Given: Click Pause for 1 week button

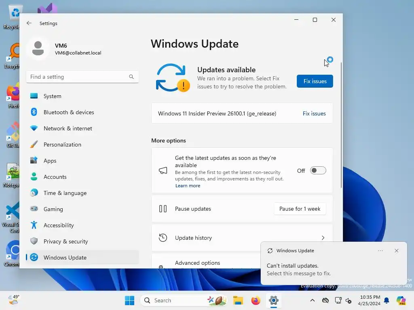Looking at the screenshot, I should [x=300, y=209].
